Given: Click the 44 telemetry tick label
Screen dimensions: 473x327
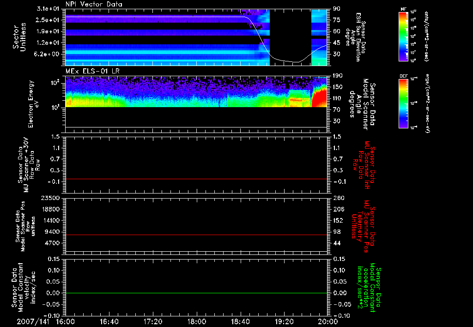Looking at the screenshot, I should click(x=337, y=243).
